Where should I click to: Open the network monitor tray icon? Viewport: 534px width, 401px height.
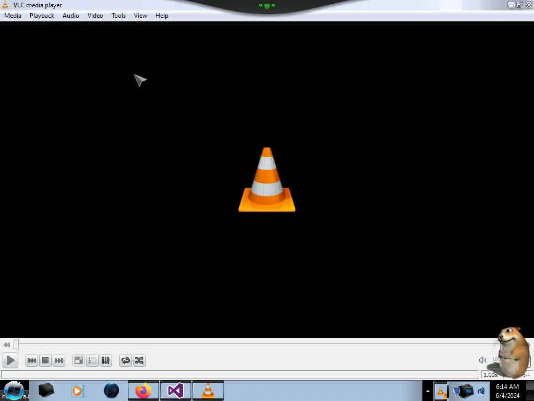click(464, 392)
